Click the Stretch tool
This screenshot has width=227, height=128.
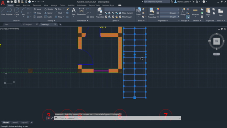point(38,17)
